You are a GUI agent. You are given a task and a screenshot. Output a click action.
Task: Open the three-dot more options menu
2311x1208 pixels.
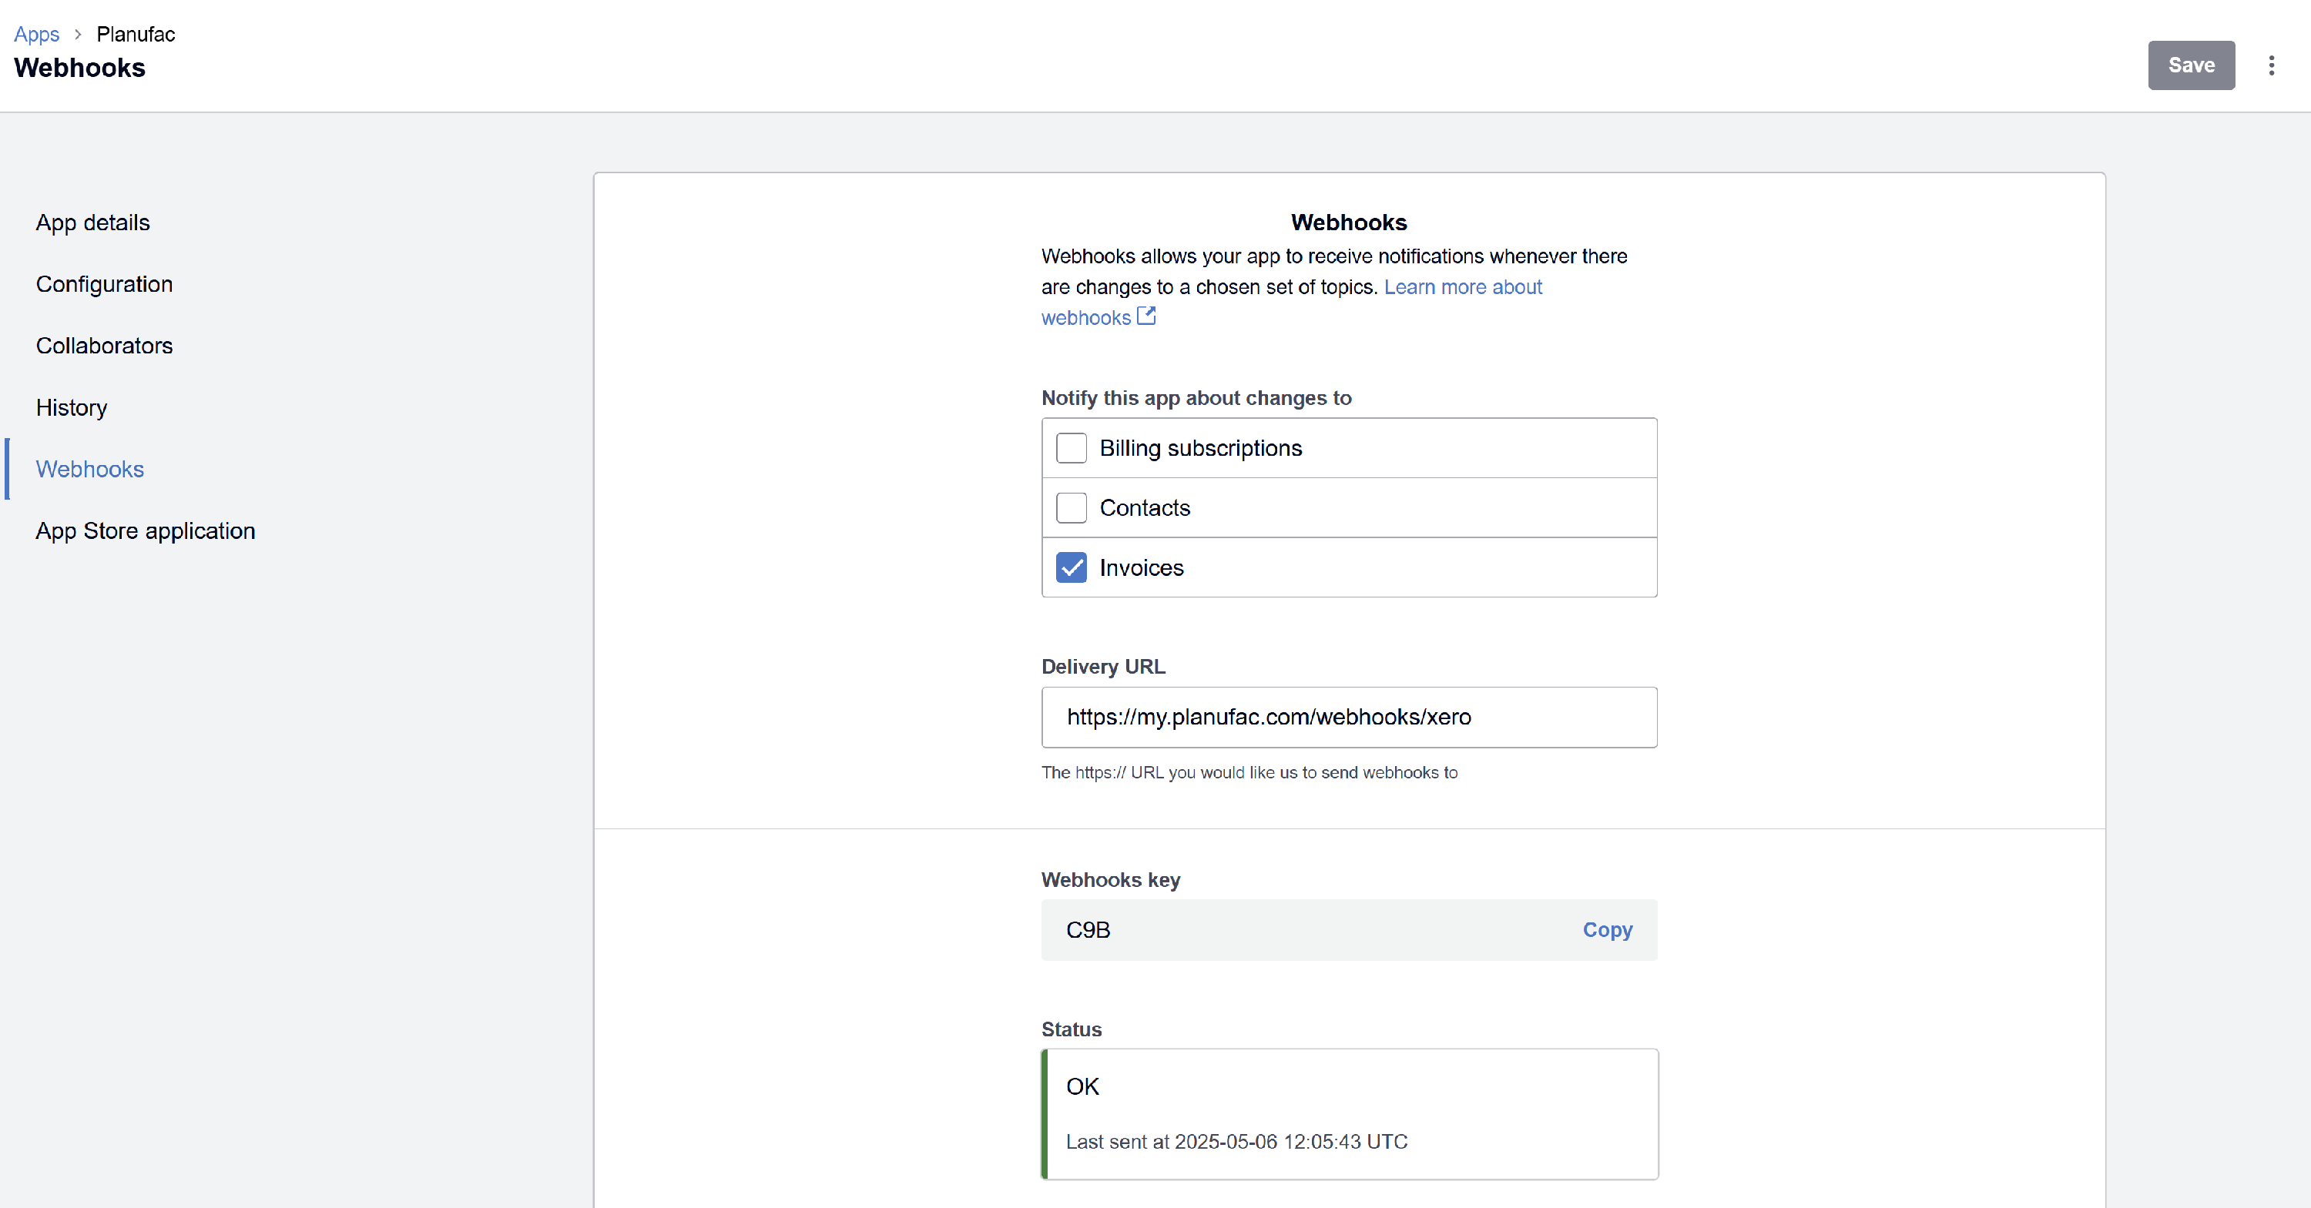2271,65
